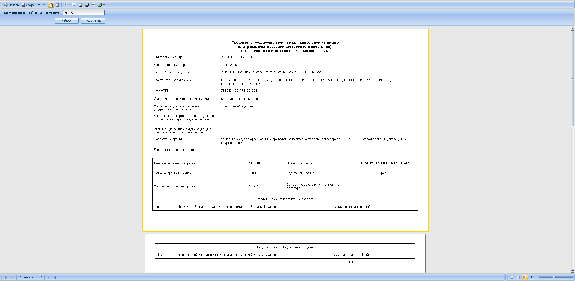Go to the first page

tap(6, 277)
